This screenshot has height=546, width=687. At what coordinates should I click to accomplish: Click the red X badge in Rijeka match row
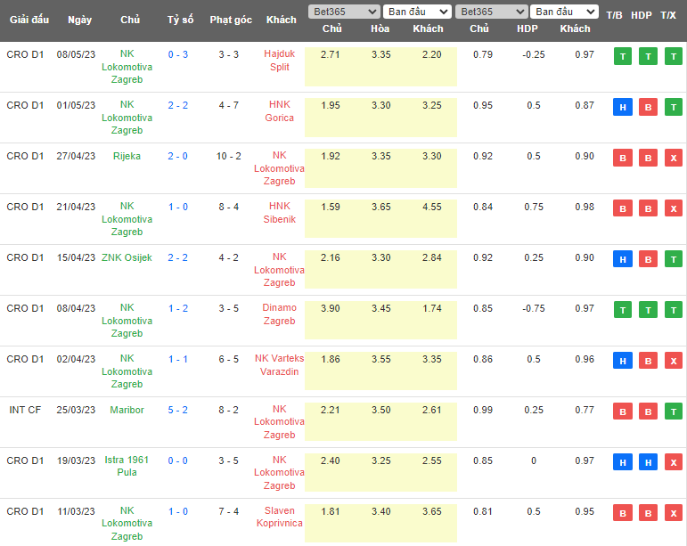673,159
